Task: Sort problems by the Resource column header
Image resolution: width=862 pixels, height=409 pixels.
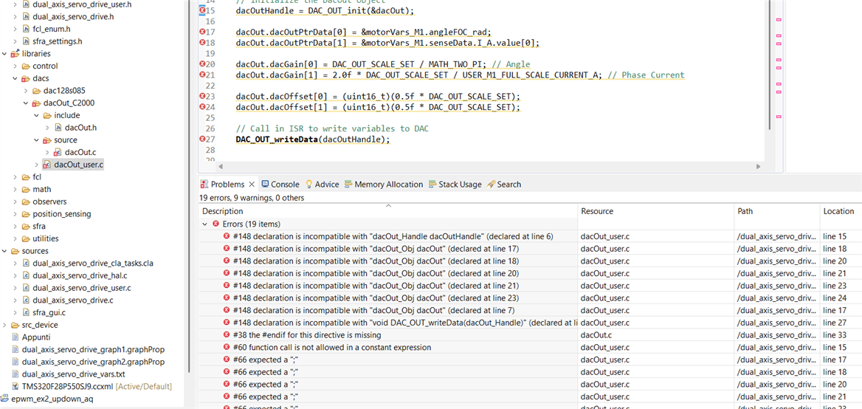Action: pyautogui.click(x=597, y=211)
